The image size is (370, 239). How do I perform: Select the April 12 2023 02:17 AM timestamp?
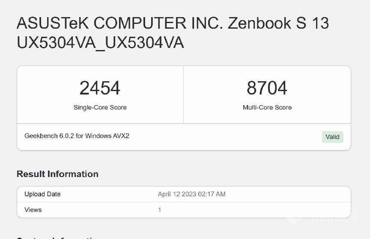pos(192,194)
